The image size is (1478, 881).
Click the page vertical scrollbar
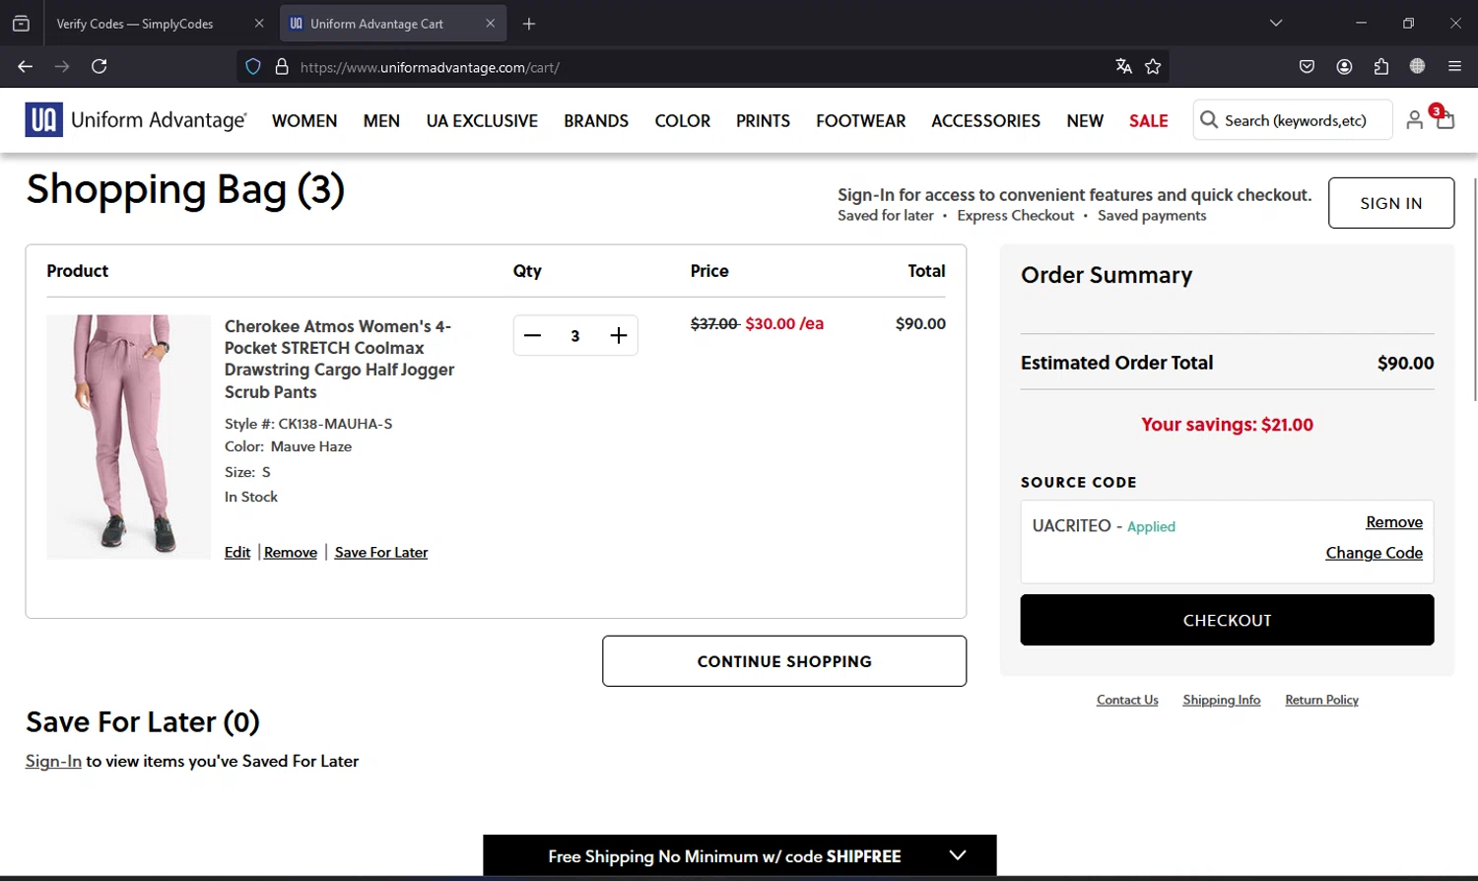(1474, 289)
